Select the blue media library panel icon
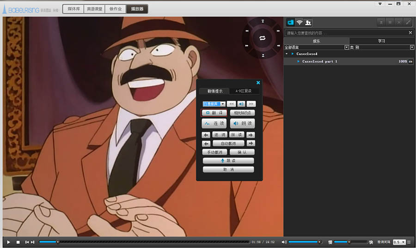This screenshot has width=416, height=248. (291, 23)
